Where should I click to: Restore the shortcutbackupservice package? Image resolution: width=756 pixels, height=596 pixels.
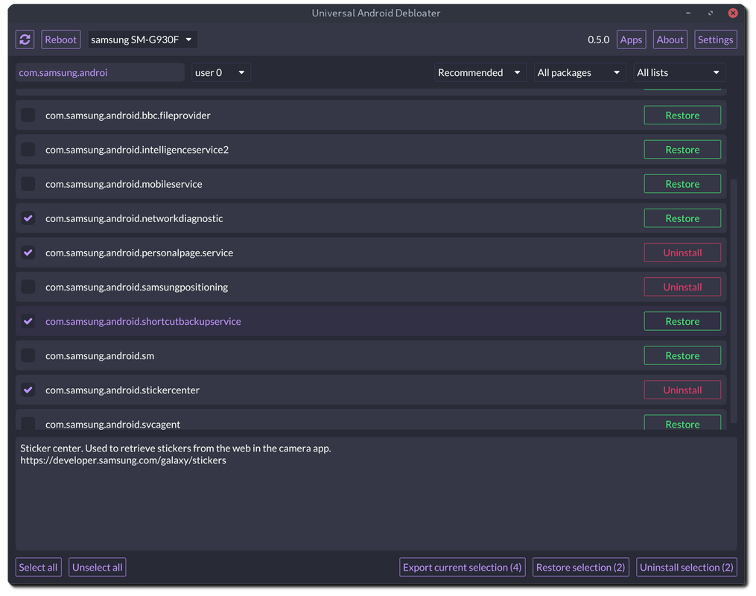click(x=682, y=321)
